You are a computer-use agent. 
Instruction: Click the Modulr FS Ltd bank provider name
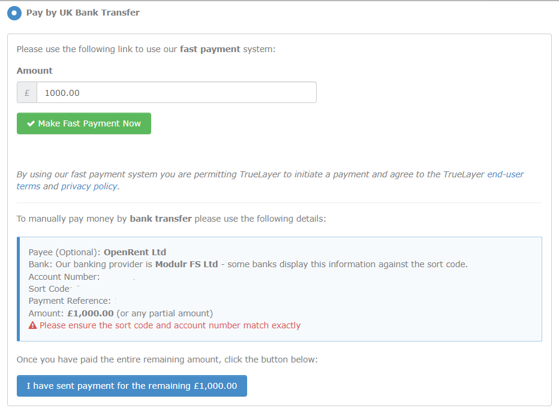187,264
